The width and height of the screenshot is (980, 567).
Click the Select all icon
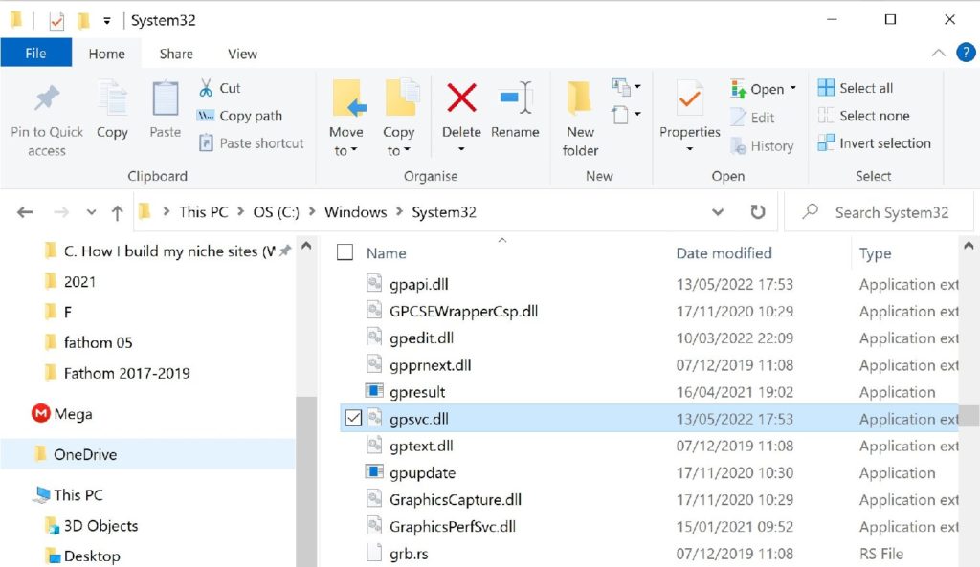pyautogui.click(x=826, y=87)
